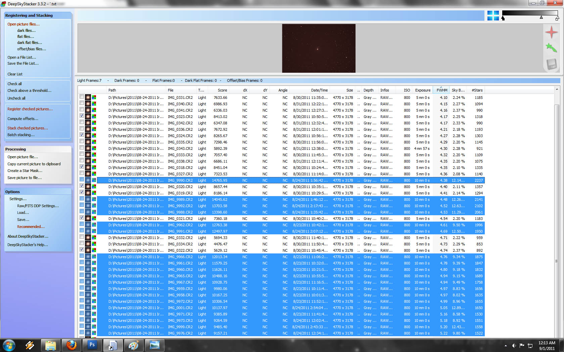Click Create a Star Mask
The width and height of the screenshot is (564, 352).
(x=25, y=171)
